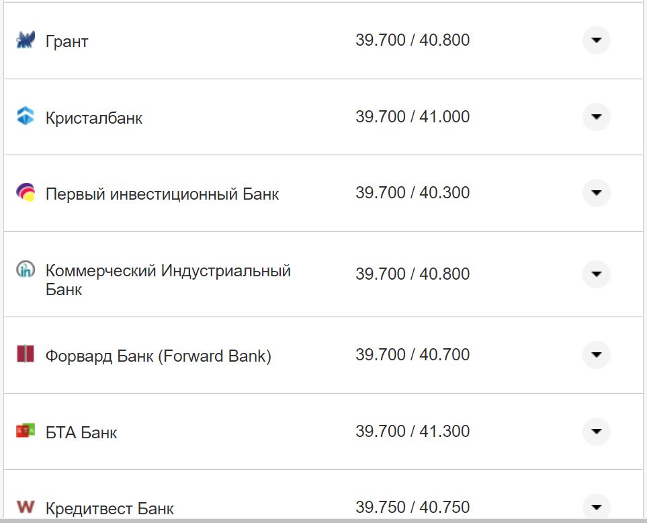Open the БТА Банк dropdown arrow
Screen dimensions: 647x523
tap(596, 432)
